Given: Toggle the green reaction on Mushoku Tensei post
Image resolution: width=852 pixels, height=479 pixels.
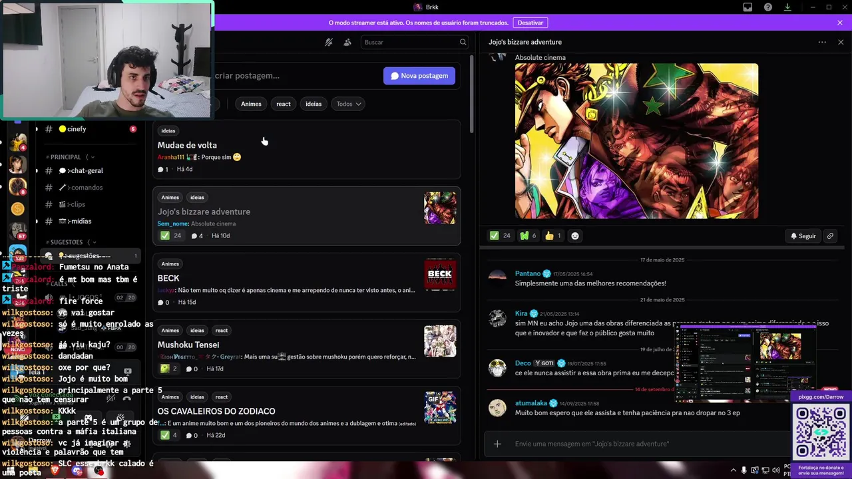Looking at the screenshot, I should coord(168,369).
